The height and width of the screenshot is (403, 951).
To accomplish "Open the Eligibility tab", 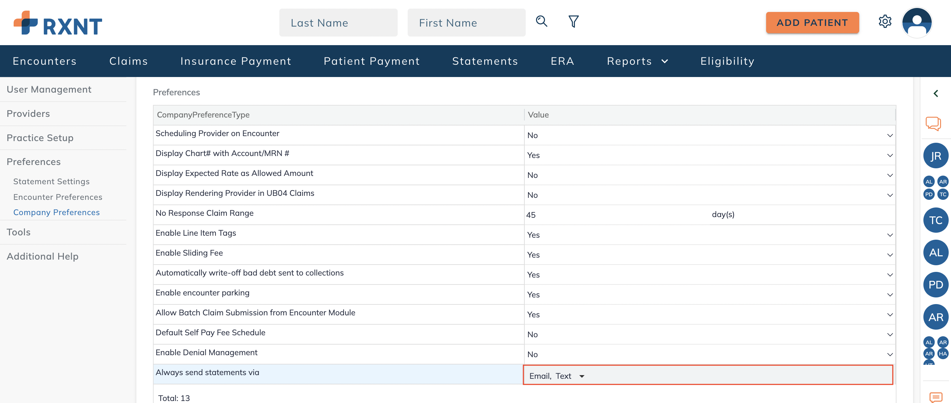I will (727, 61).
